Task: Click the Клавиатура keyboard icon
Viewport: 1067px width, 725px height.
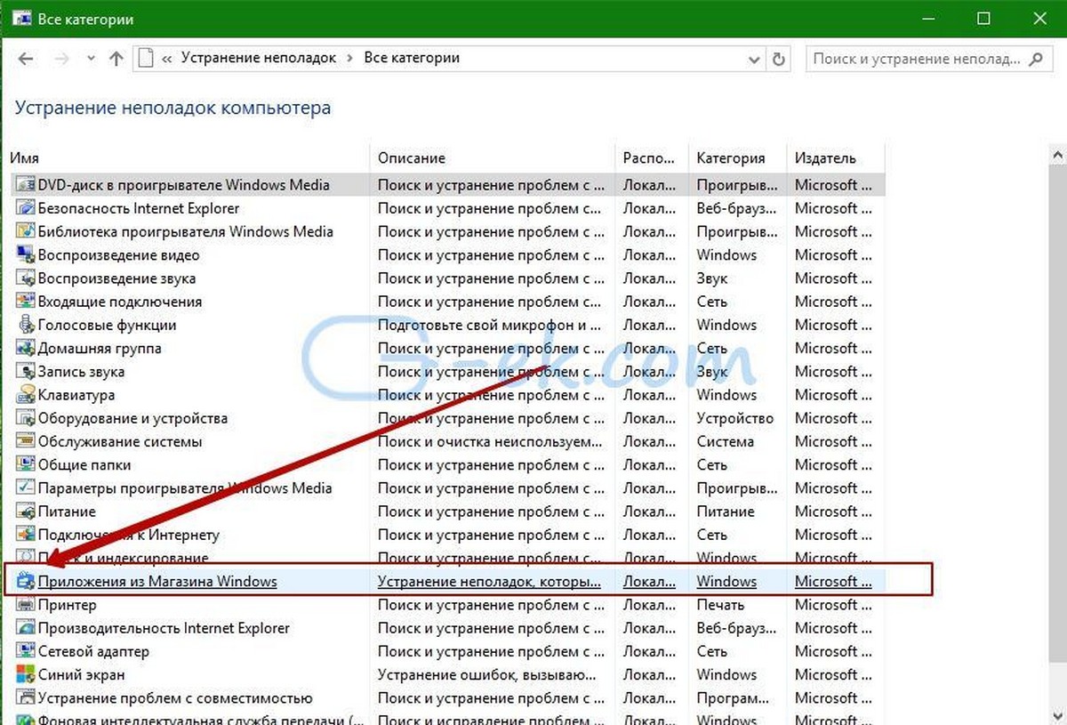Action: (x=25, y=395)
